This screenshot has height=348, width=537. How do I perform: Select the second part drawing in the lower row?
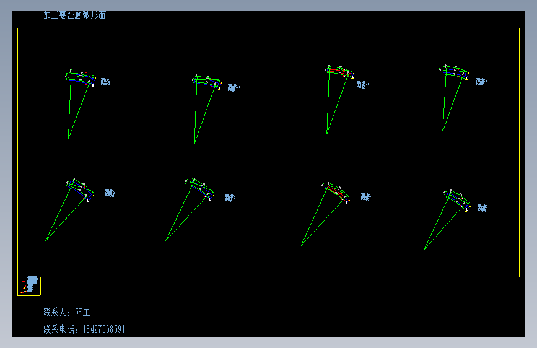tap(190, 210)
